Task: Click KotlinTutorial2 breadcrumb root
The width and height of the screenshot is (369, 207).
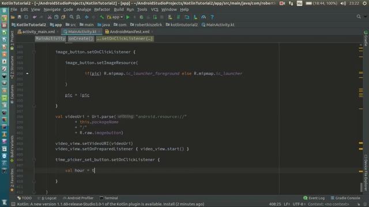Action: click(x=29, y=25)
